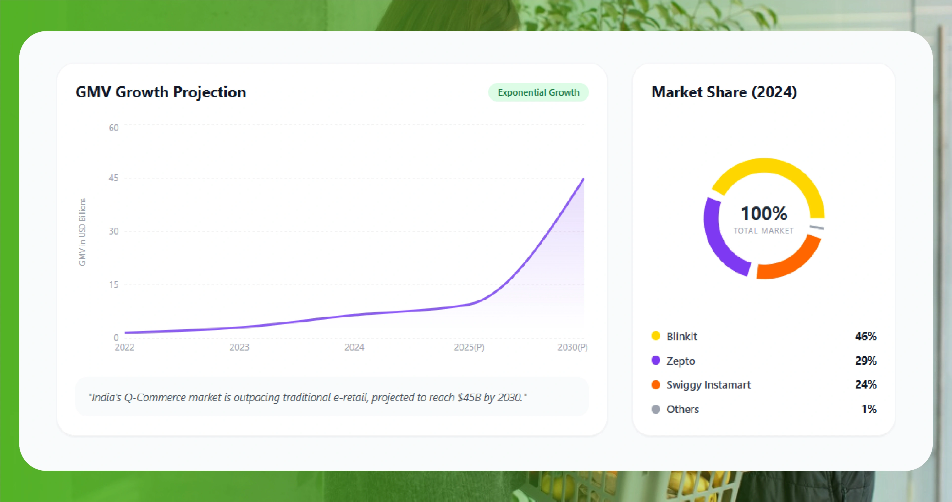Click the 2024 x-axis label
The width and height of the screenshot is (952, 502).
(x=354, y=347)
